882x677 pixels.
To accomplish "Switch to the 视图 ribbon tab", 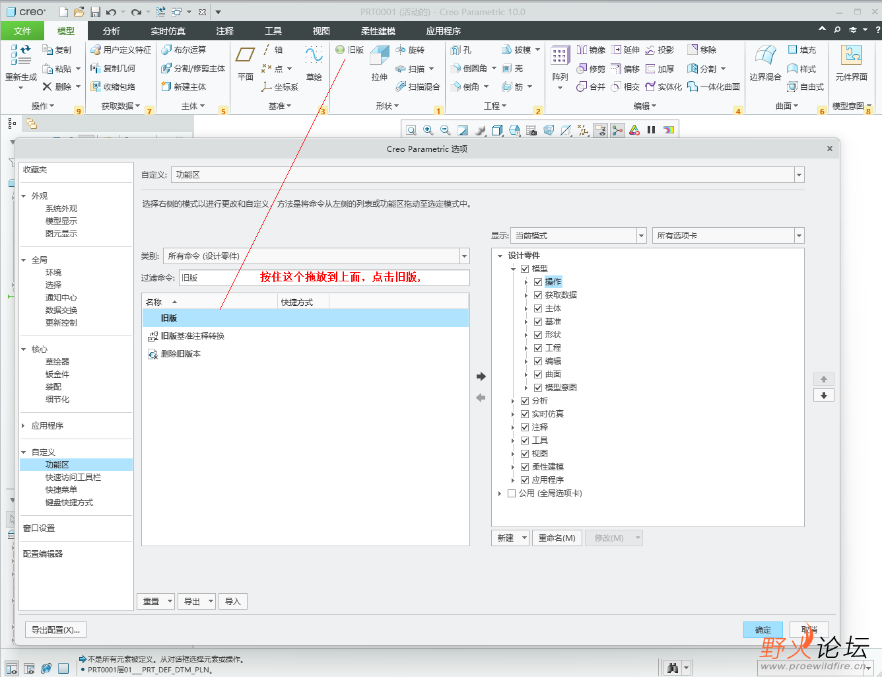I will 322,31.
